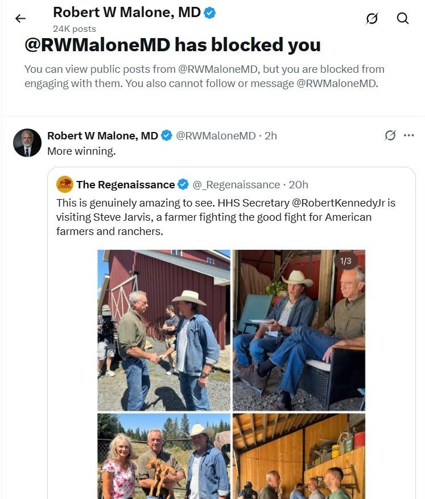The image size is (425, 499).
Task: Click the 20h quoted post timestamp
Action: coord(298,184)
